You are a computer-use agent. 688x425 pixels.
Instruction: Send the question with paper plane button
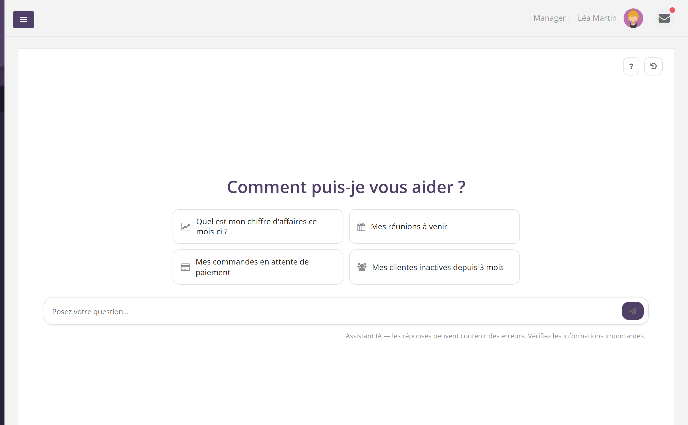pyautogui.click(x=633, y=311)
